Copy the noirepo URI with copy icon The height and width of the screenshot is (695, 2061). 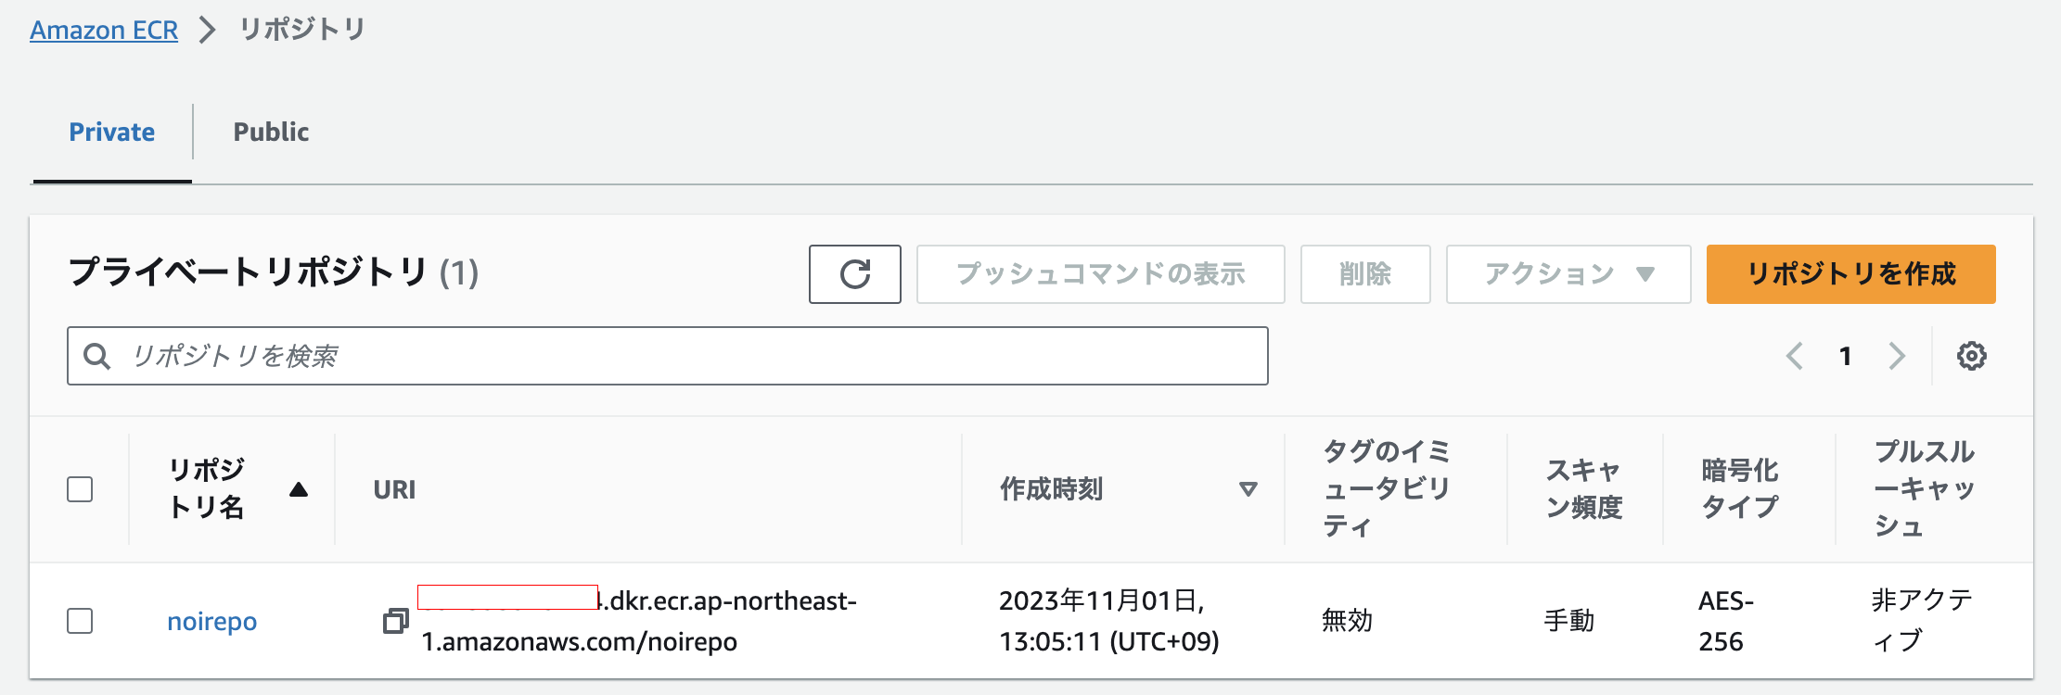click(396, 621)
